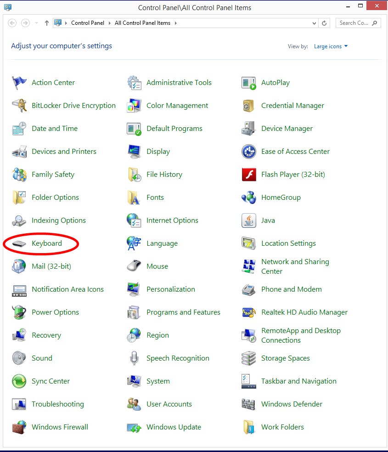
Task: Open the Color Management icon
Action: click(x=134, y=106)
